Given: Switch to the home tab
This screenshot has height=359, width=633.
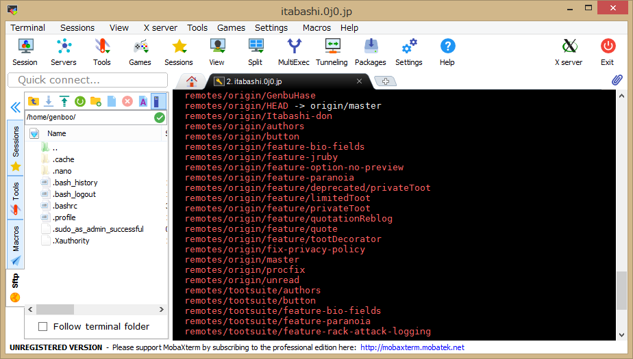Looking at the screenshot, I should coord(191,81).
